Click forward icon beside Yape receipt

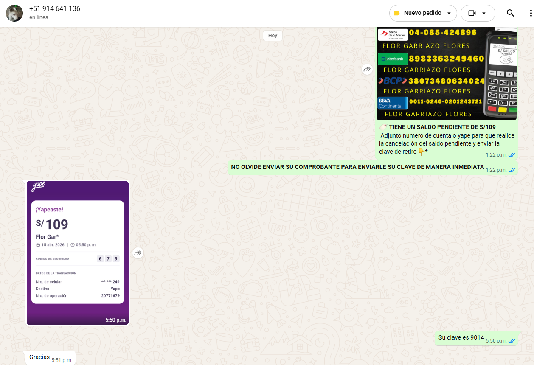pos(138,253)
